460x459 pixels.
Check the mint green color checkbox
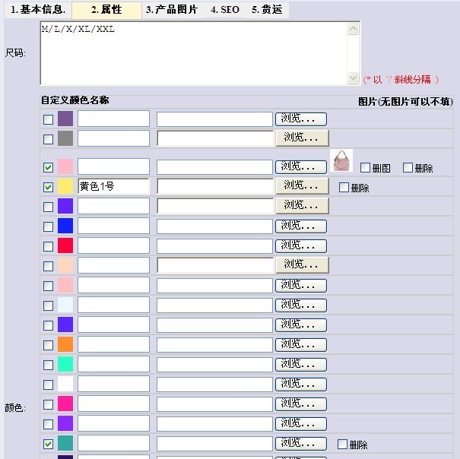(x=48, y=365)
